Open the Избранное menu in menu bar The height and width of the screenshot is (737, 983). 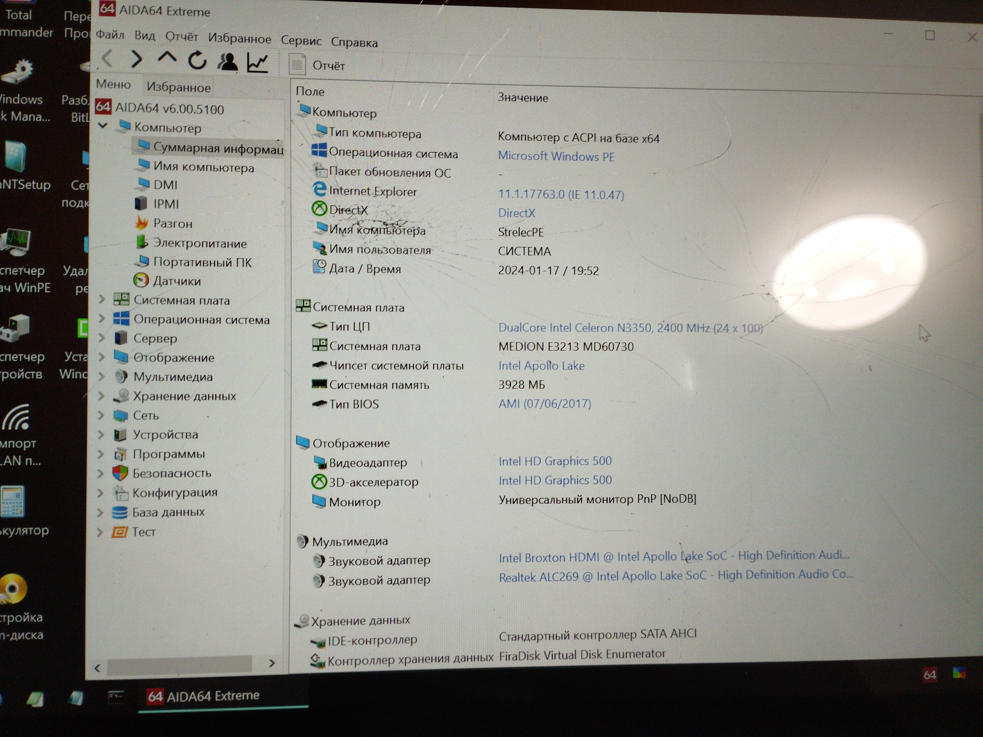click(x=240, y=39)
